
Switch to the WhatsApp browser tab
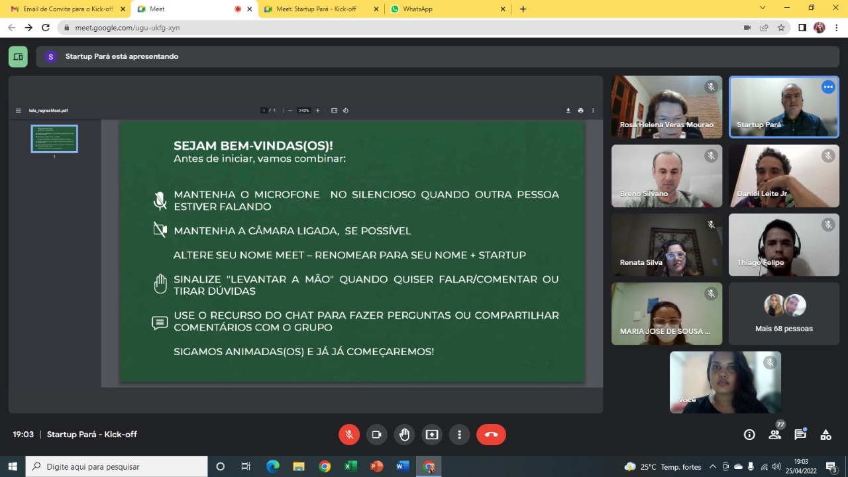point(447,9)
